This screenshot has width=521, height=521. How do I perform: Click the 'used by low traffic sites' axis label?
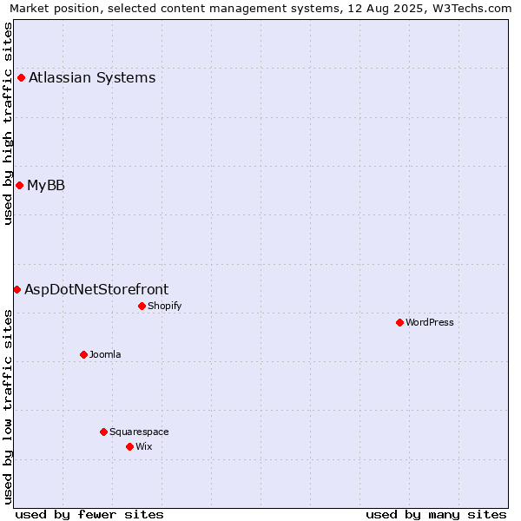coord(7,407)
